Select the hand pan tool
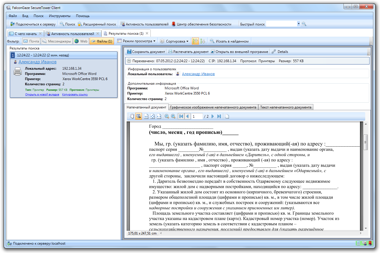The height and width of the screenshot is (253, 380). coord(132,116)
